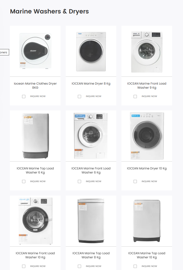Screen dimensions: 183x270
Task: Check the Iocean Marine Clothes Dryer 8KG checkbox
Action: tap(24, 97)
